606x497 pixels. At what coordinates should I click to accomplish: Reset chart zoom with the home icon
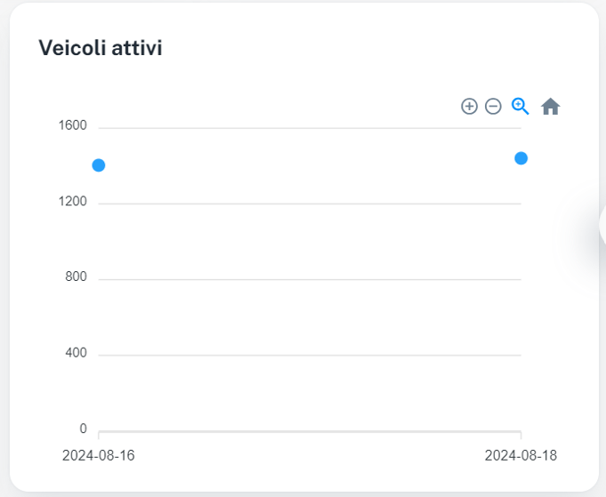pyautogui.click(x=551, y=107)
